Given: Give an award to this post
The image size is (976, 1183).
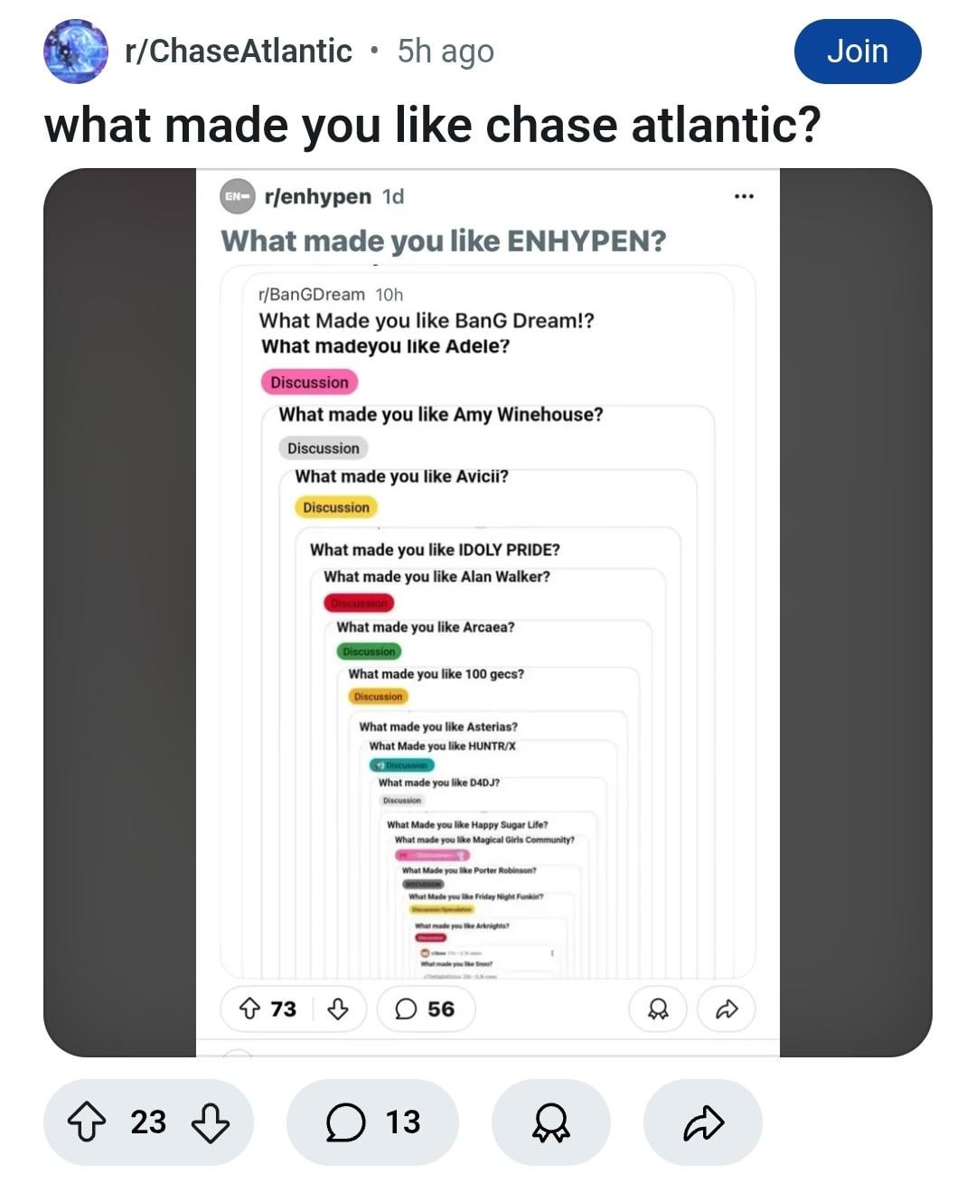Looking at the screenshot, I should click(x=550, y=1122).
